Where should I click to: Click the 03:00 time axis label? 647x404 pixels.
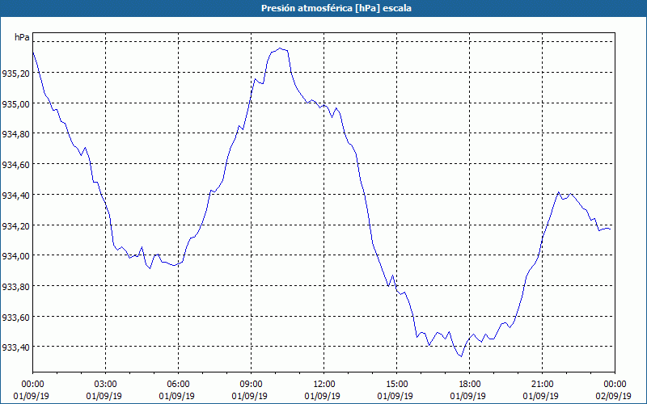(x=106, y=385)
